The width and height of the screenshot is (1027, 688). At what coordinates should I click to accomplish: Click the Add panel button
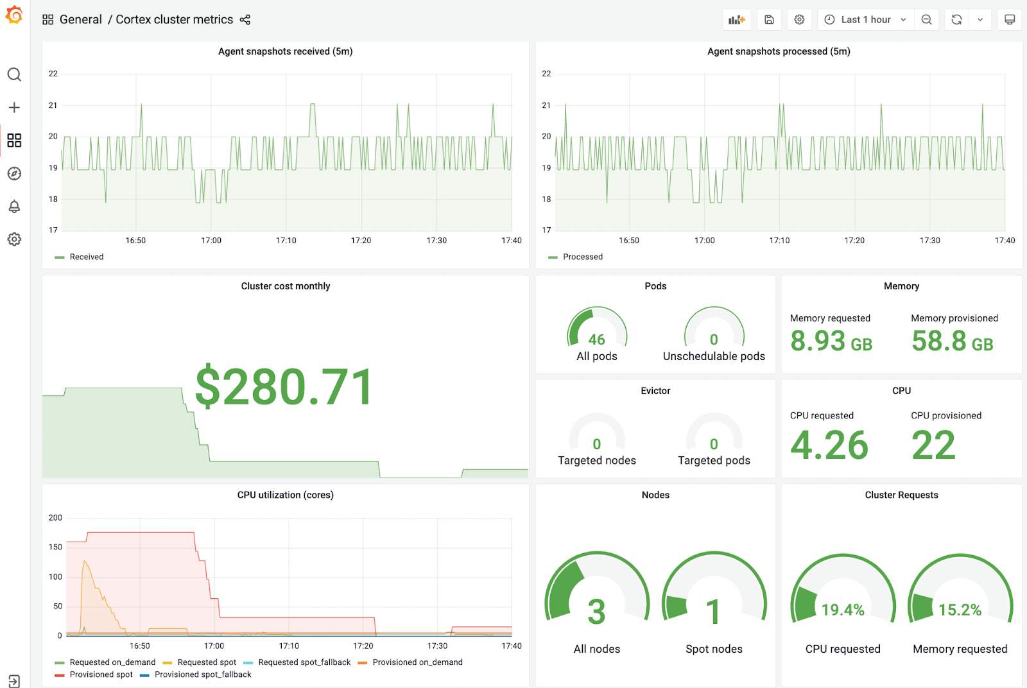point(736,20)
